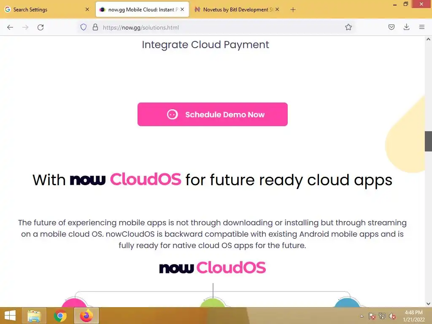This screenshot has height=324, width=432.
Task: Close the Novetus by Bitl tab
Action: (277, 9)
